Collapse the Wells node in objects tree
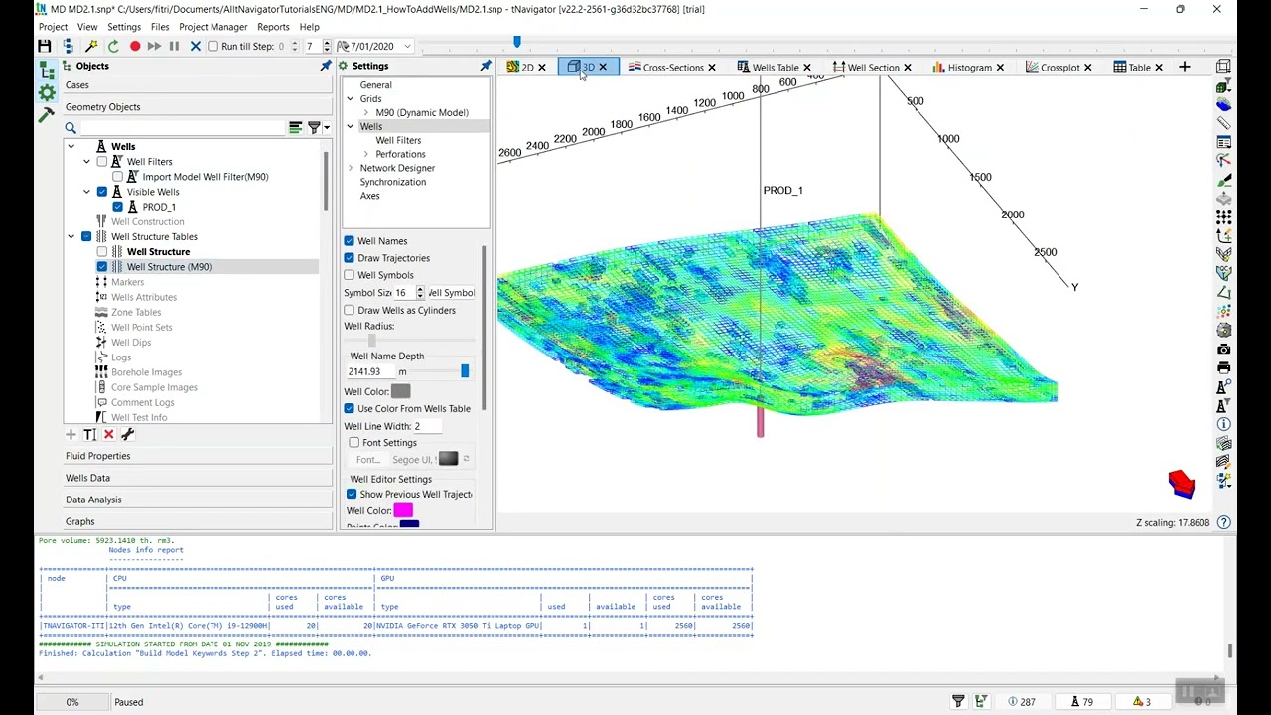The height and width of the screenshot is (715, 1271). [71, 146]
